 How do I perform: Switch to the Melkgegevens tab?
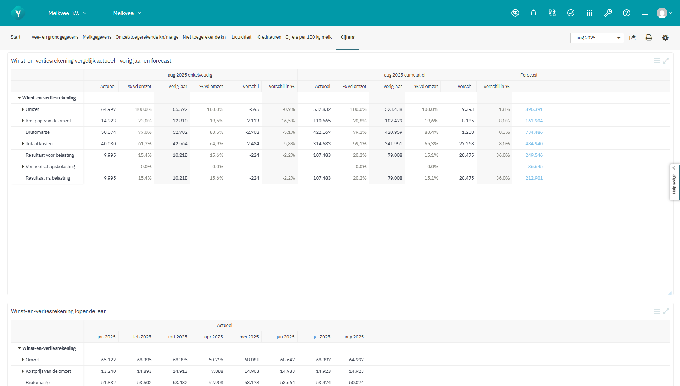pyautogui.click(x=97, y=37)
